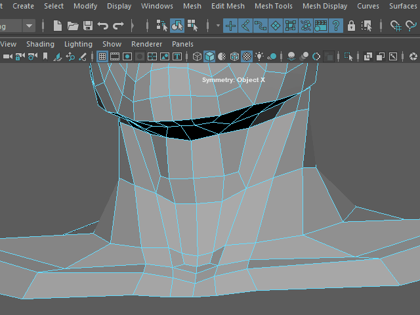Expand the collapsed status line section arrow
Viewport: 420px width, 315px height.
133,26
